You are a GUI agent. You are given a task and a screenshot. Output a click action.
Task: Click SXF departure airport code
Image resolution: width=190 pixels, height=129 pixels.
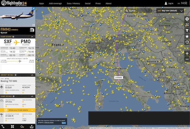click(8, 41)
